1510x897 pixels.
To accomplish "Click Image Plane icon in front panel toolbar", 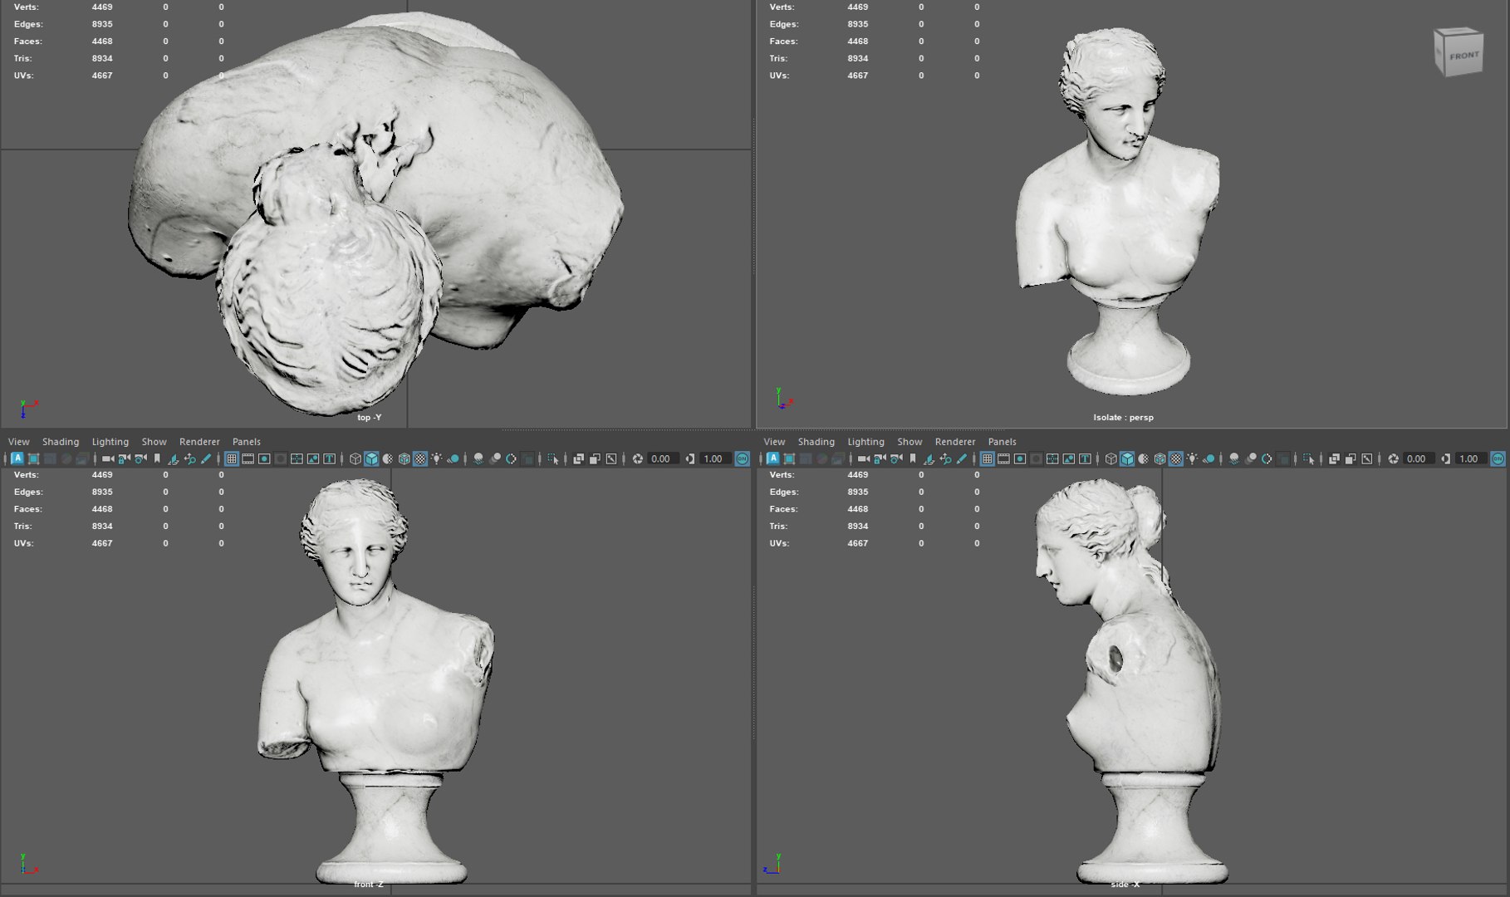I will 173,458.
